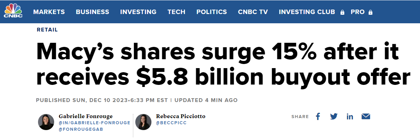
Task: Open the Markets menu
Action: pos(49,12)
